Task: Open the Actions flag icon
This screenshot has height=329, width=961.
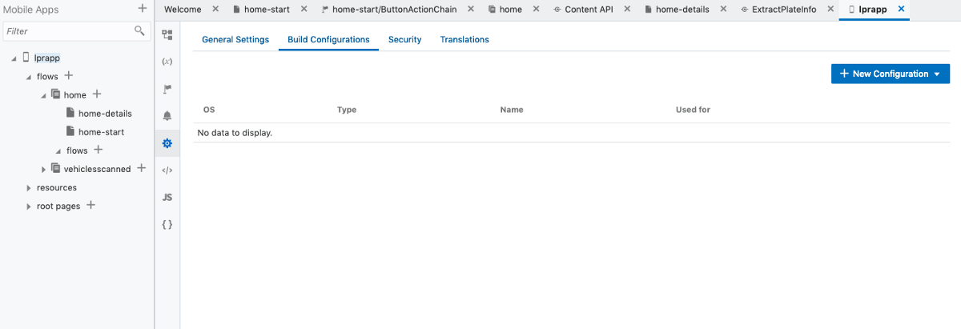Action: point(167,89)
